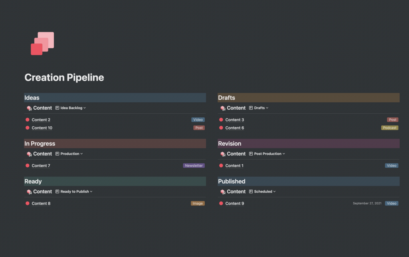Viewport: 409px width, 257px height.
Task: Click the red dot icon beside Content 2
Action: [x=27, y=120]
